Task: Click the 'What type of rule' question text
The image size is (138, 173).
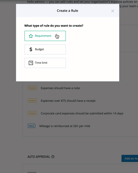Action: [x=54, y=26]
